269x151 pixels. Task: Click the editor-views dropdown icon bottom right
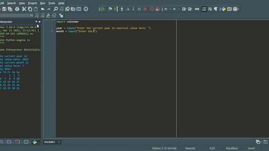(x=258, y=142)
